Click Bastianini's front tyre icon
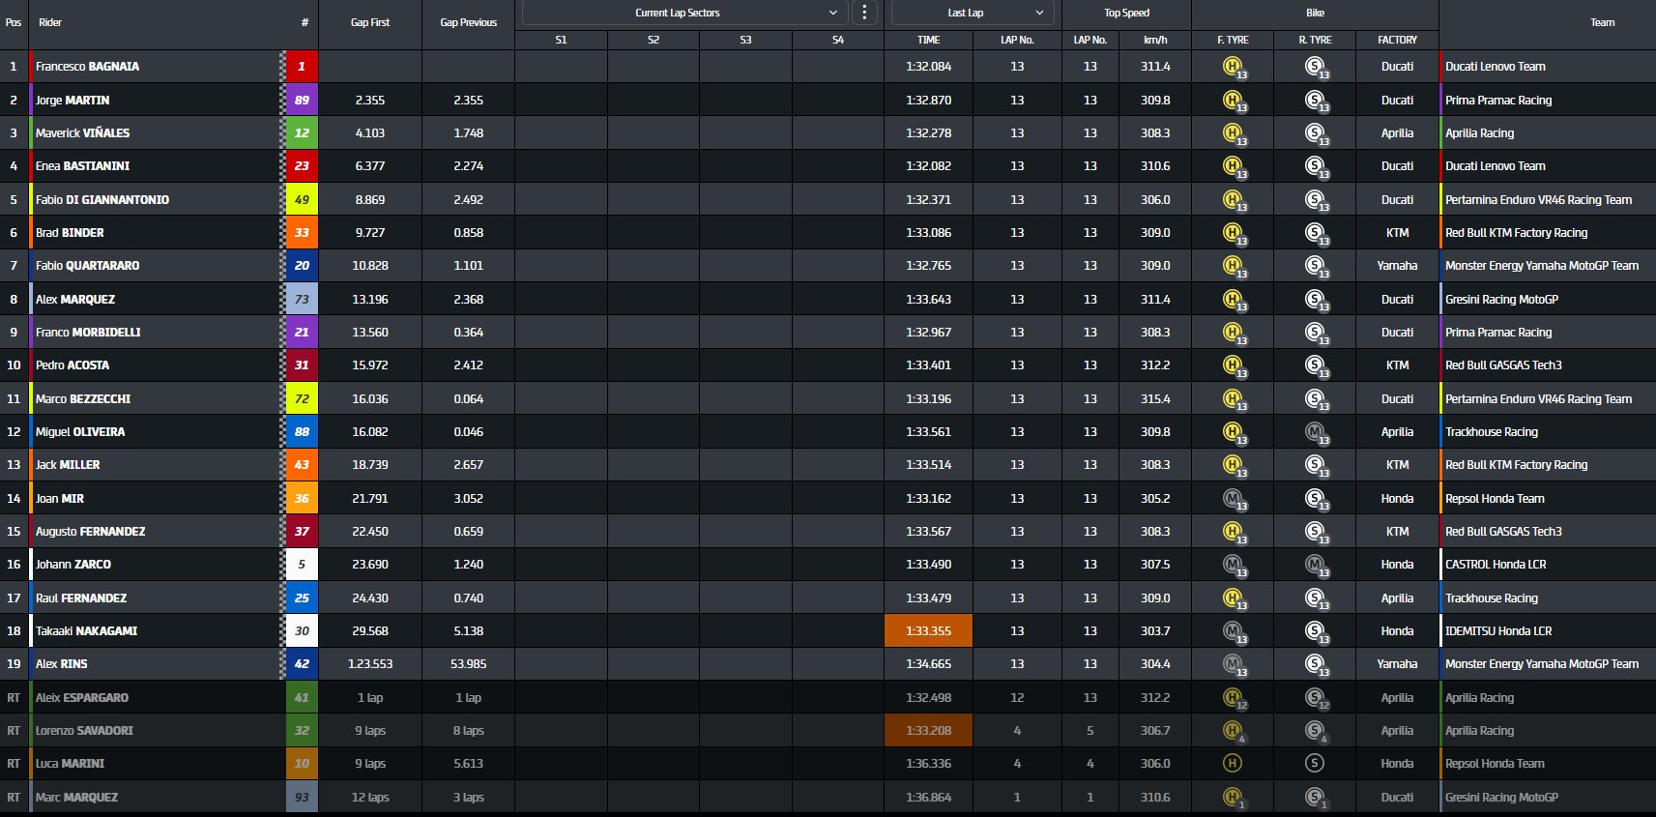This screenshot has height=817, width=1656. coord(1232,166)
